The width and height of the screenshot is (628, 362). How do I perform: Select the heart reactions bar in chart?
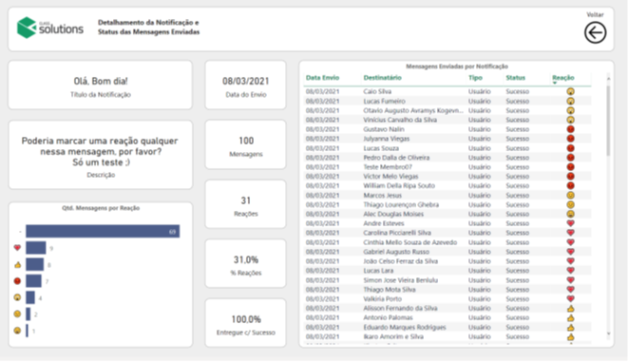36,248
